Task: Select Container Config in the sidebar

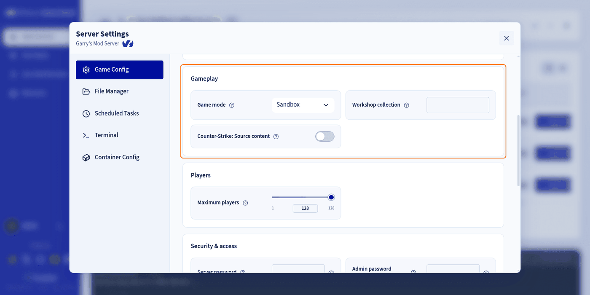Action: coord(120,157)
